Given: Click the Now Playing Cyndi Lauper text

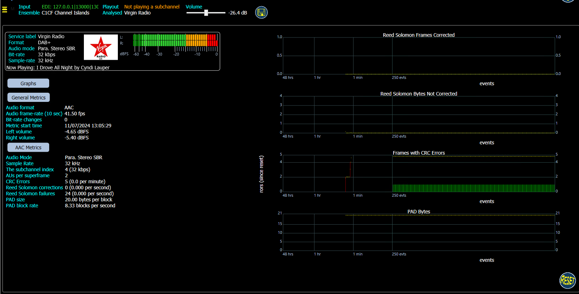Looking at the screenshot, I should click(x=58, y=68).
